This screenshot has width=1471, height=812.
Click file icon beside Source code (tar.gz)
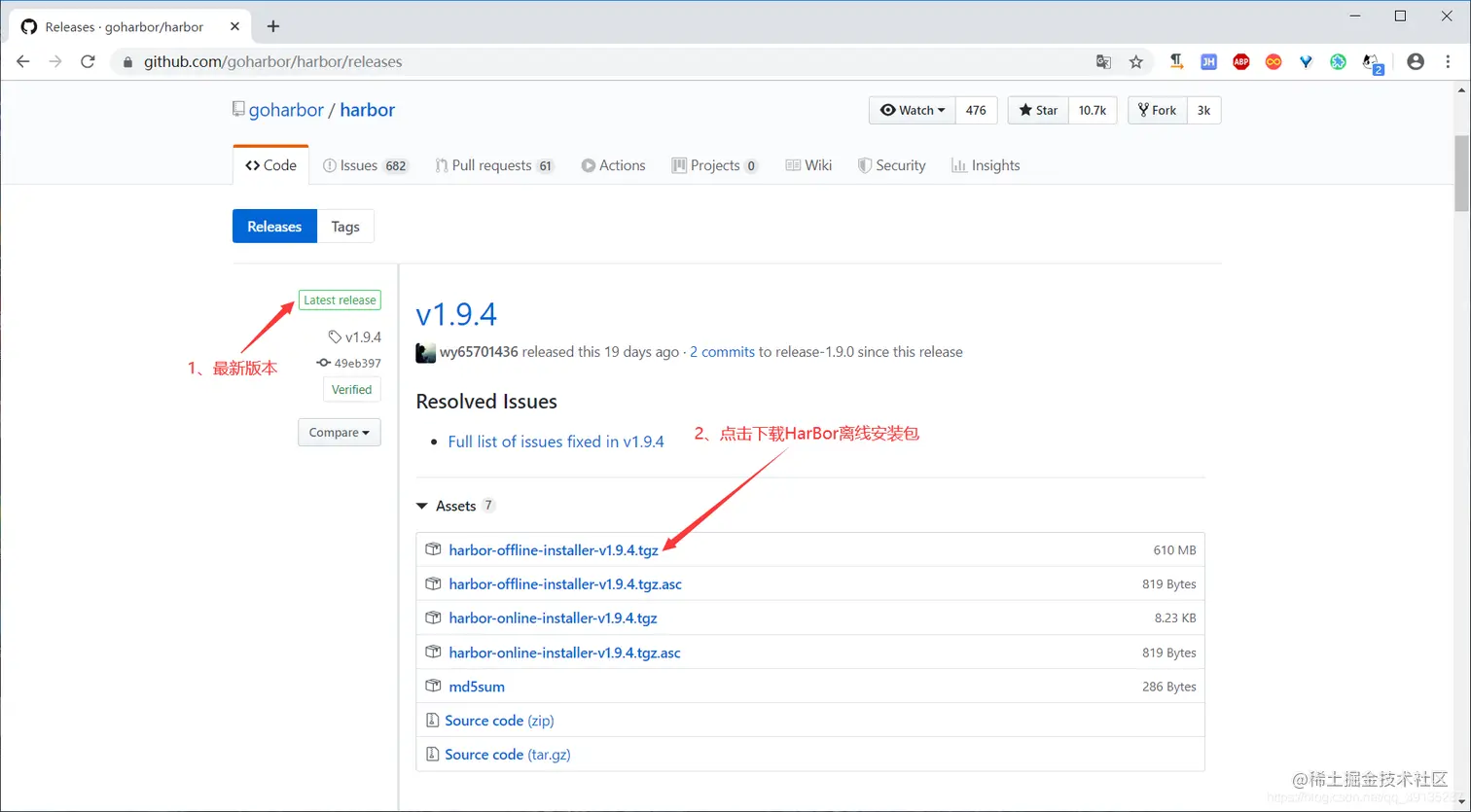(x=433, y=755)
